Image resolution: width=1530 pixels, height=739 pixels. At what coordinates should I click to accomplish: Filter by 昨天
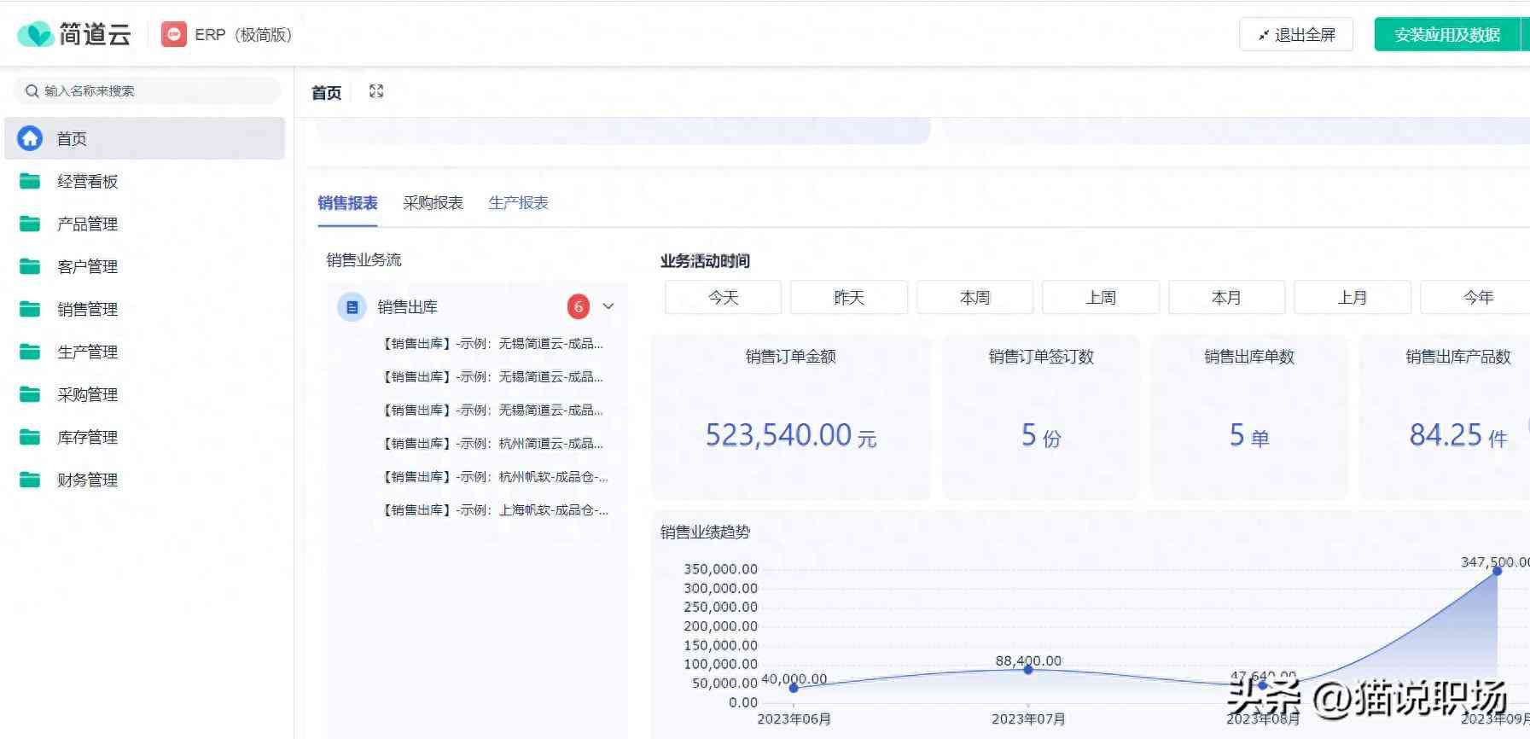(x=849, y=298)
